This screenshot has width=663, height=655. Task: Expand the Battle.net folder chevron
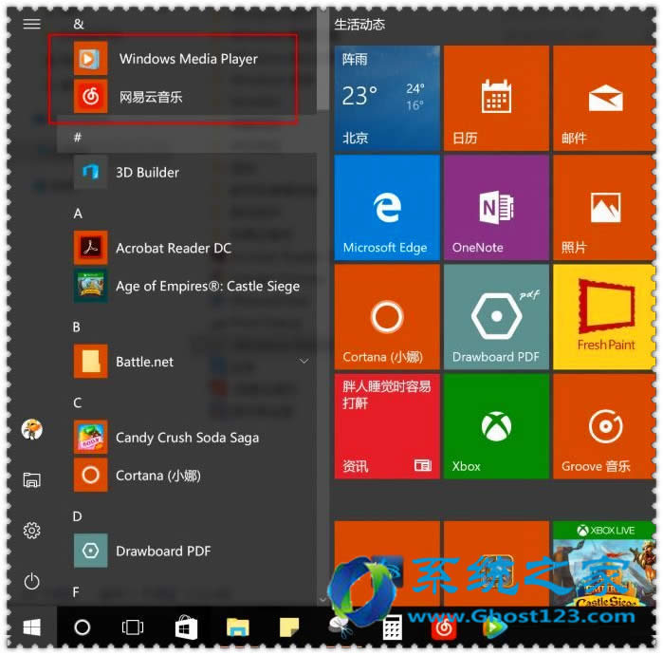tap(304, 362)
